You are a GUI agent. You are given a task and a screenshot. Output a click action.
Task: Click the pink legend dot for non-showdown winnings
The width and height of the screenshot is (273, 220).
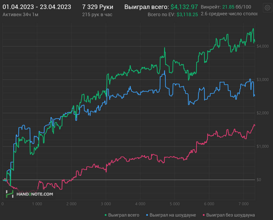tap(204, 215)
